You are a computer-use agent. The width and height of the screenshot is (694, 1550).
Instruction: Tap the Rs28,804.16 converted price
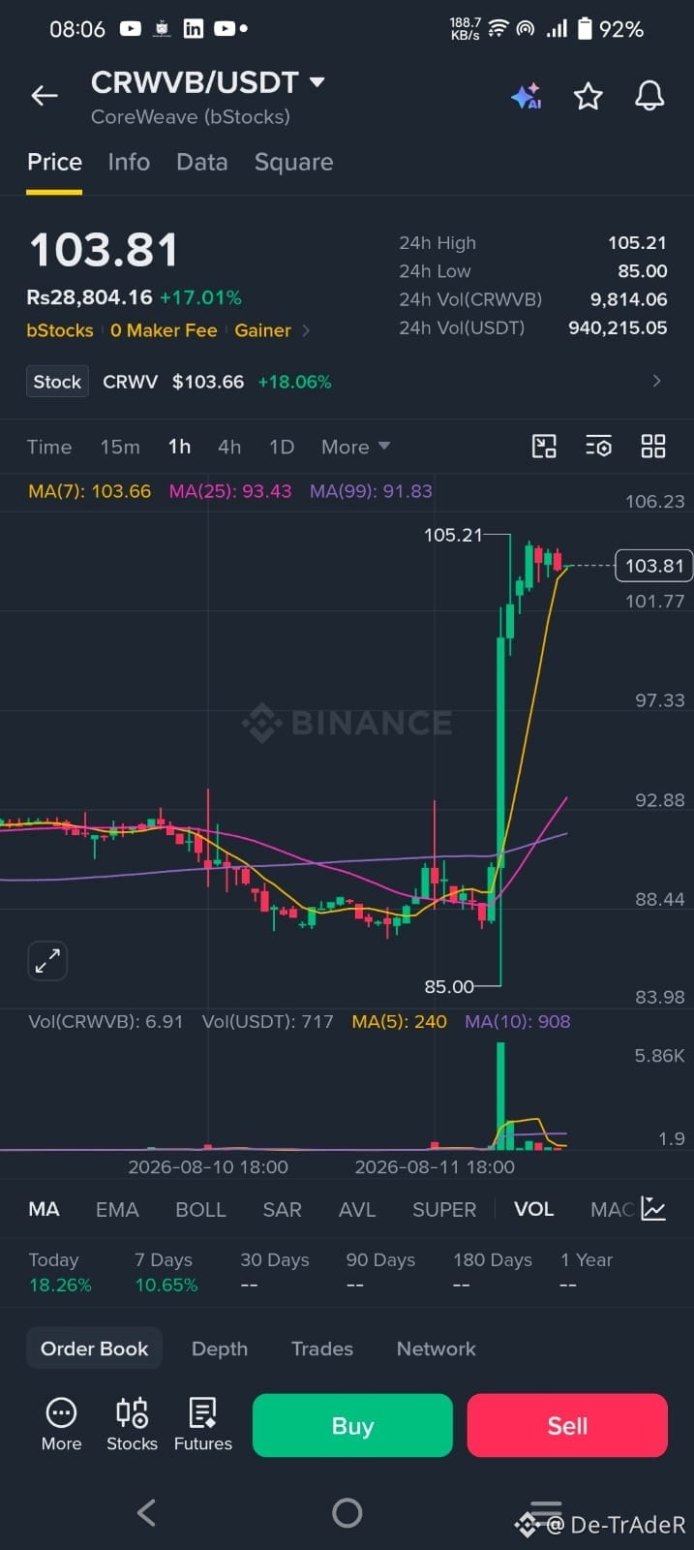[x=89, y=297]
